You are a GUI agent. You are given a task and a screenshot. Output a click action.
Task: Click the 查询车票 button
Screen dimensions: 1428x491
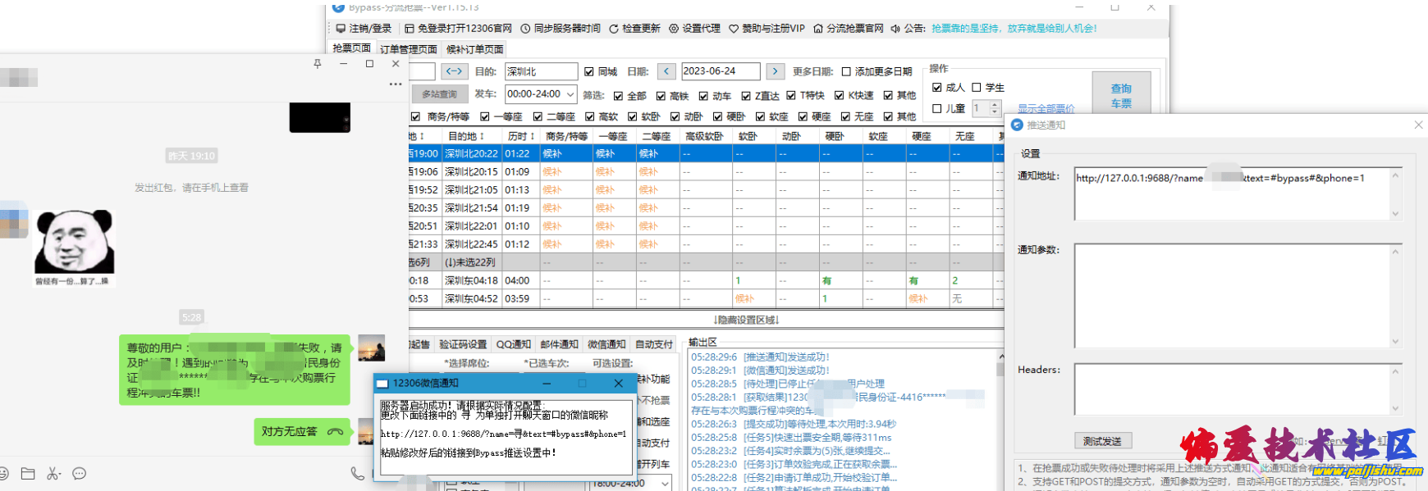[x=1121, y=95]
